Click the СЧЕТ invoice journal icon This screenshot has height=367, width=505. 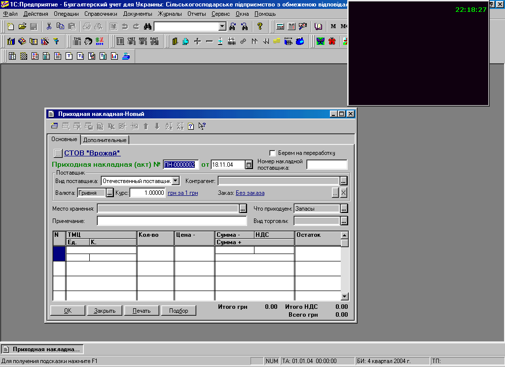click(131, 41)
